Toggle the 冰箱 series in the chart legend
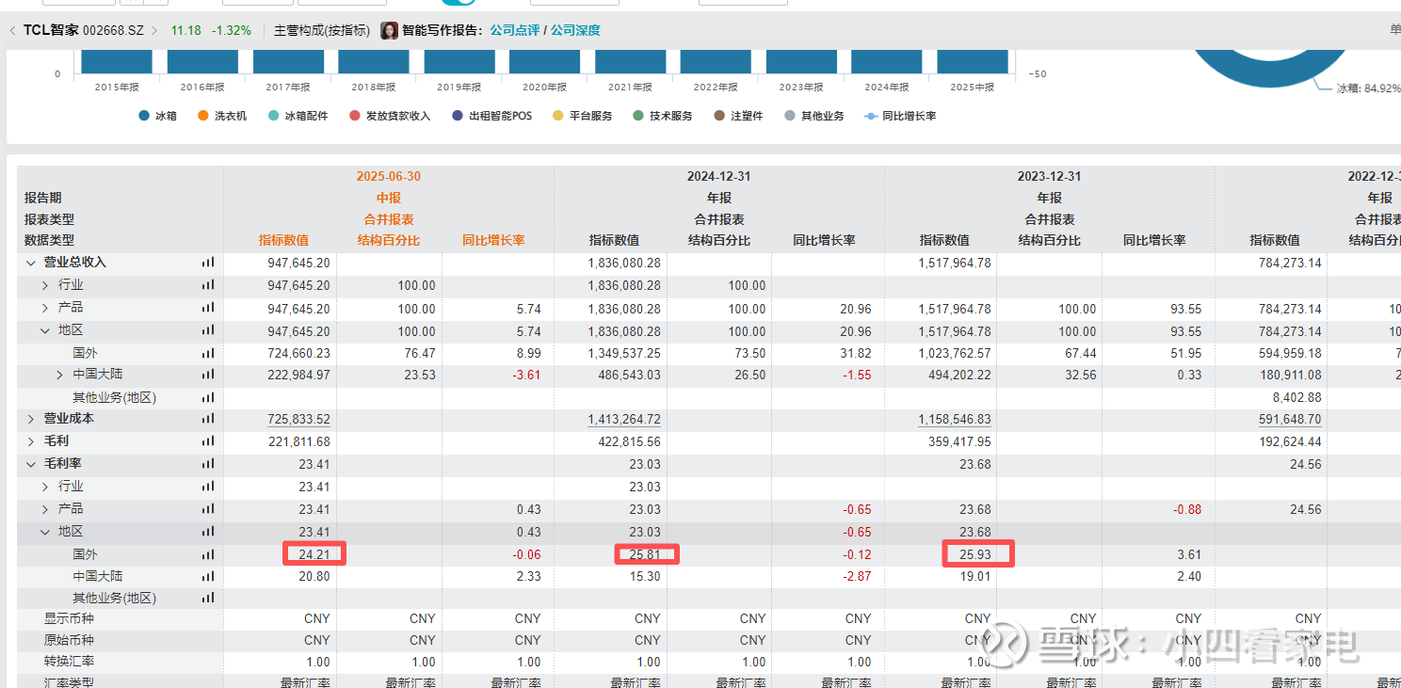Viewport: 1401px width, 688px height. point(157,116)
